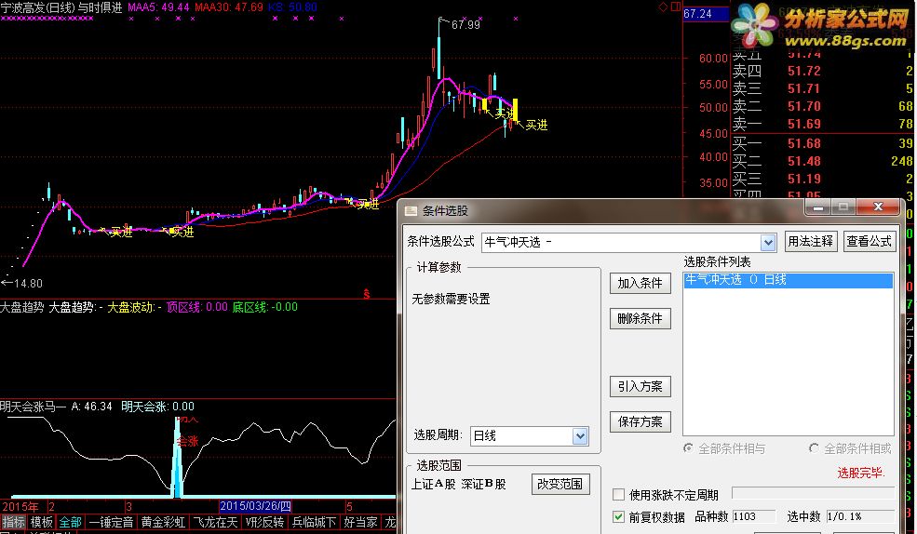Click the 顶区线: 0.00 label
This screenshot has height=534, width=917.
coord(197,307)
